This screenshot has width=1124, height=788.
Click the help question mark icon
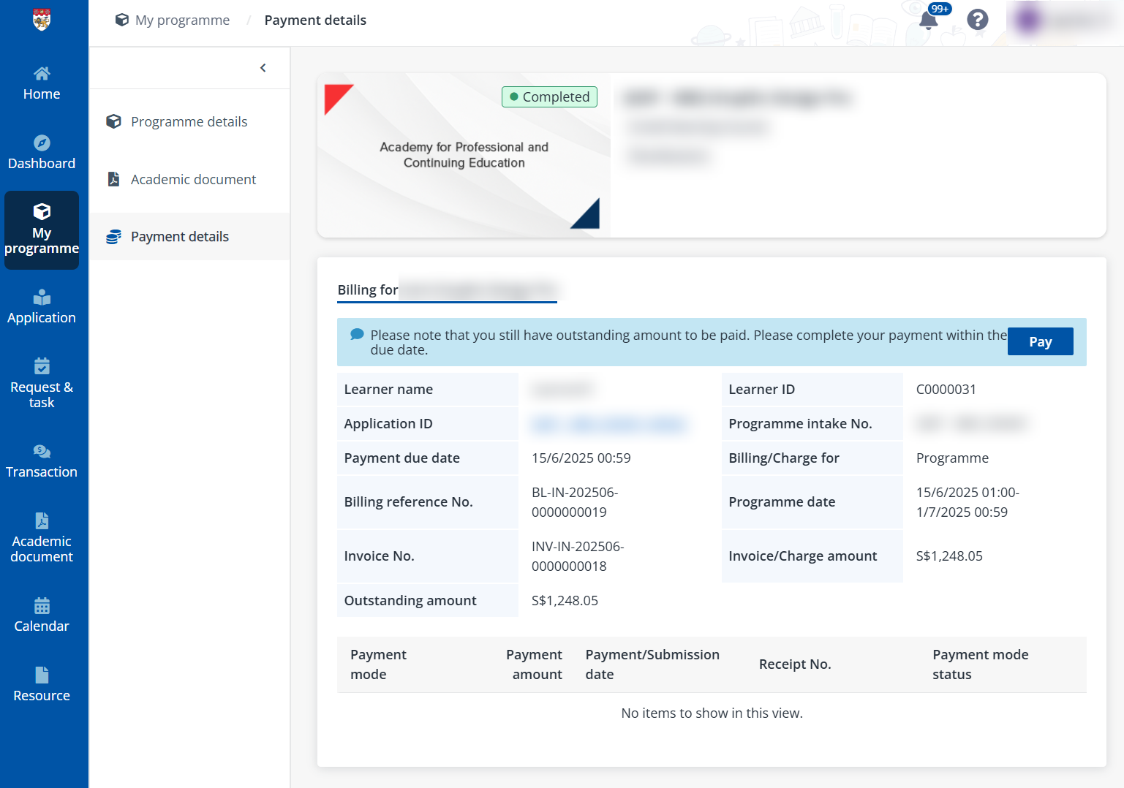[977, 20]
